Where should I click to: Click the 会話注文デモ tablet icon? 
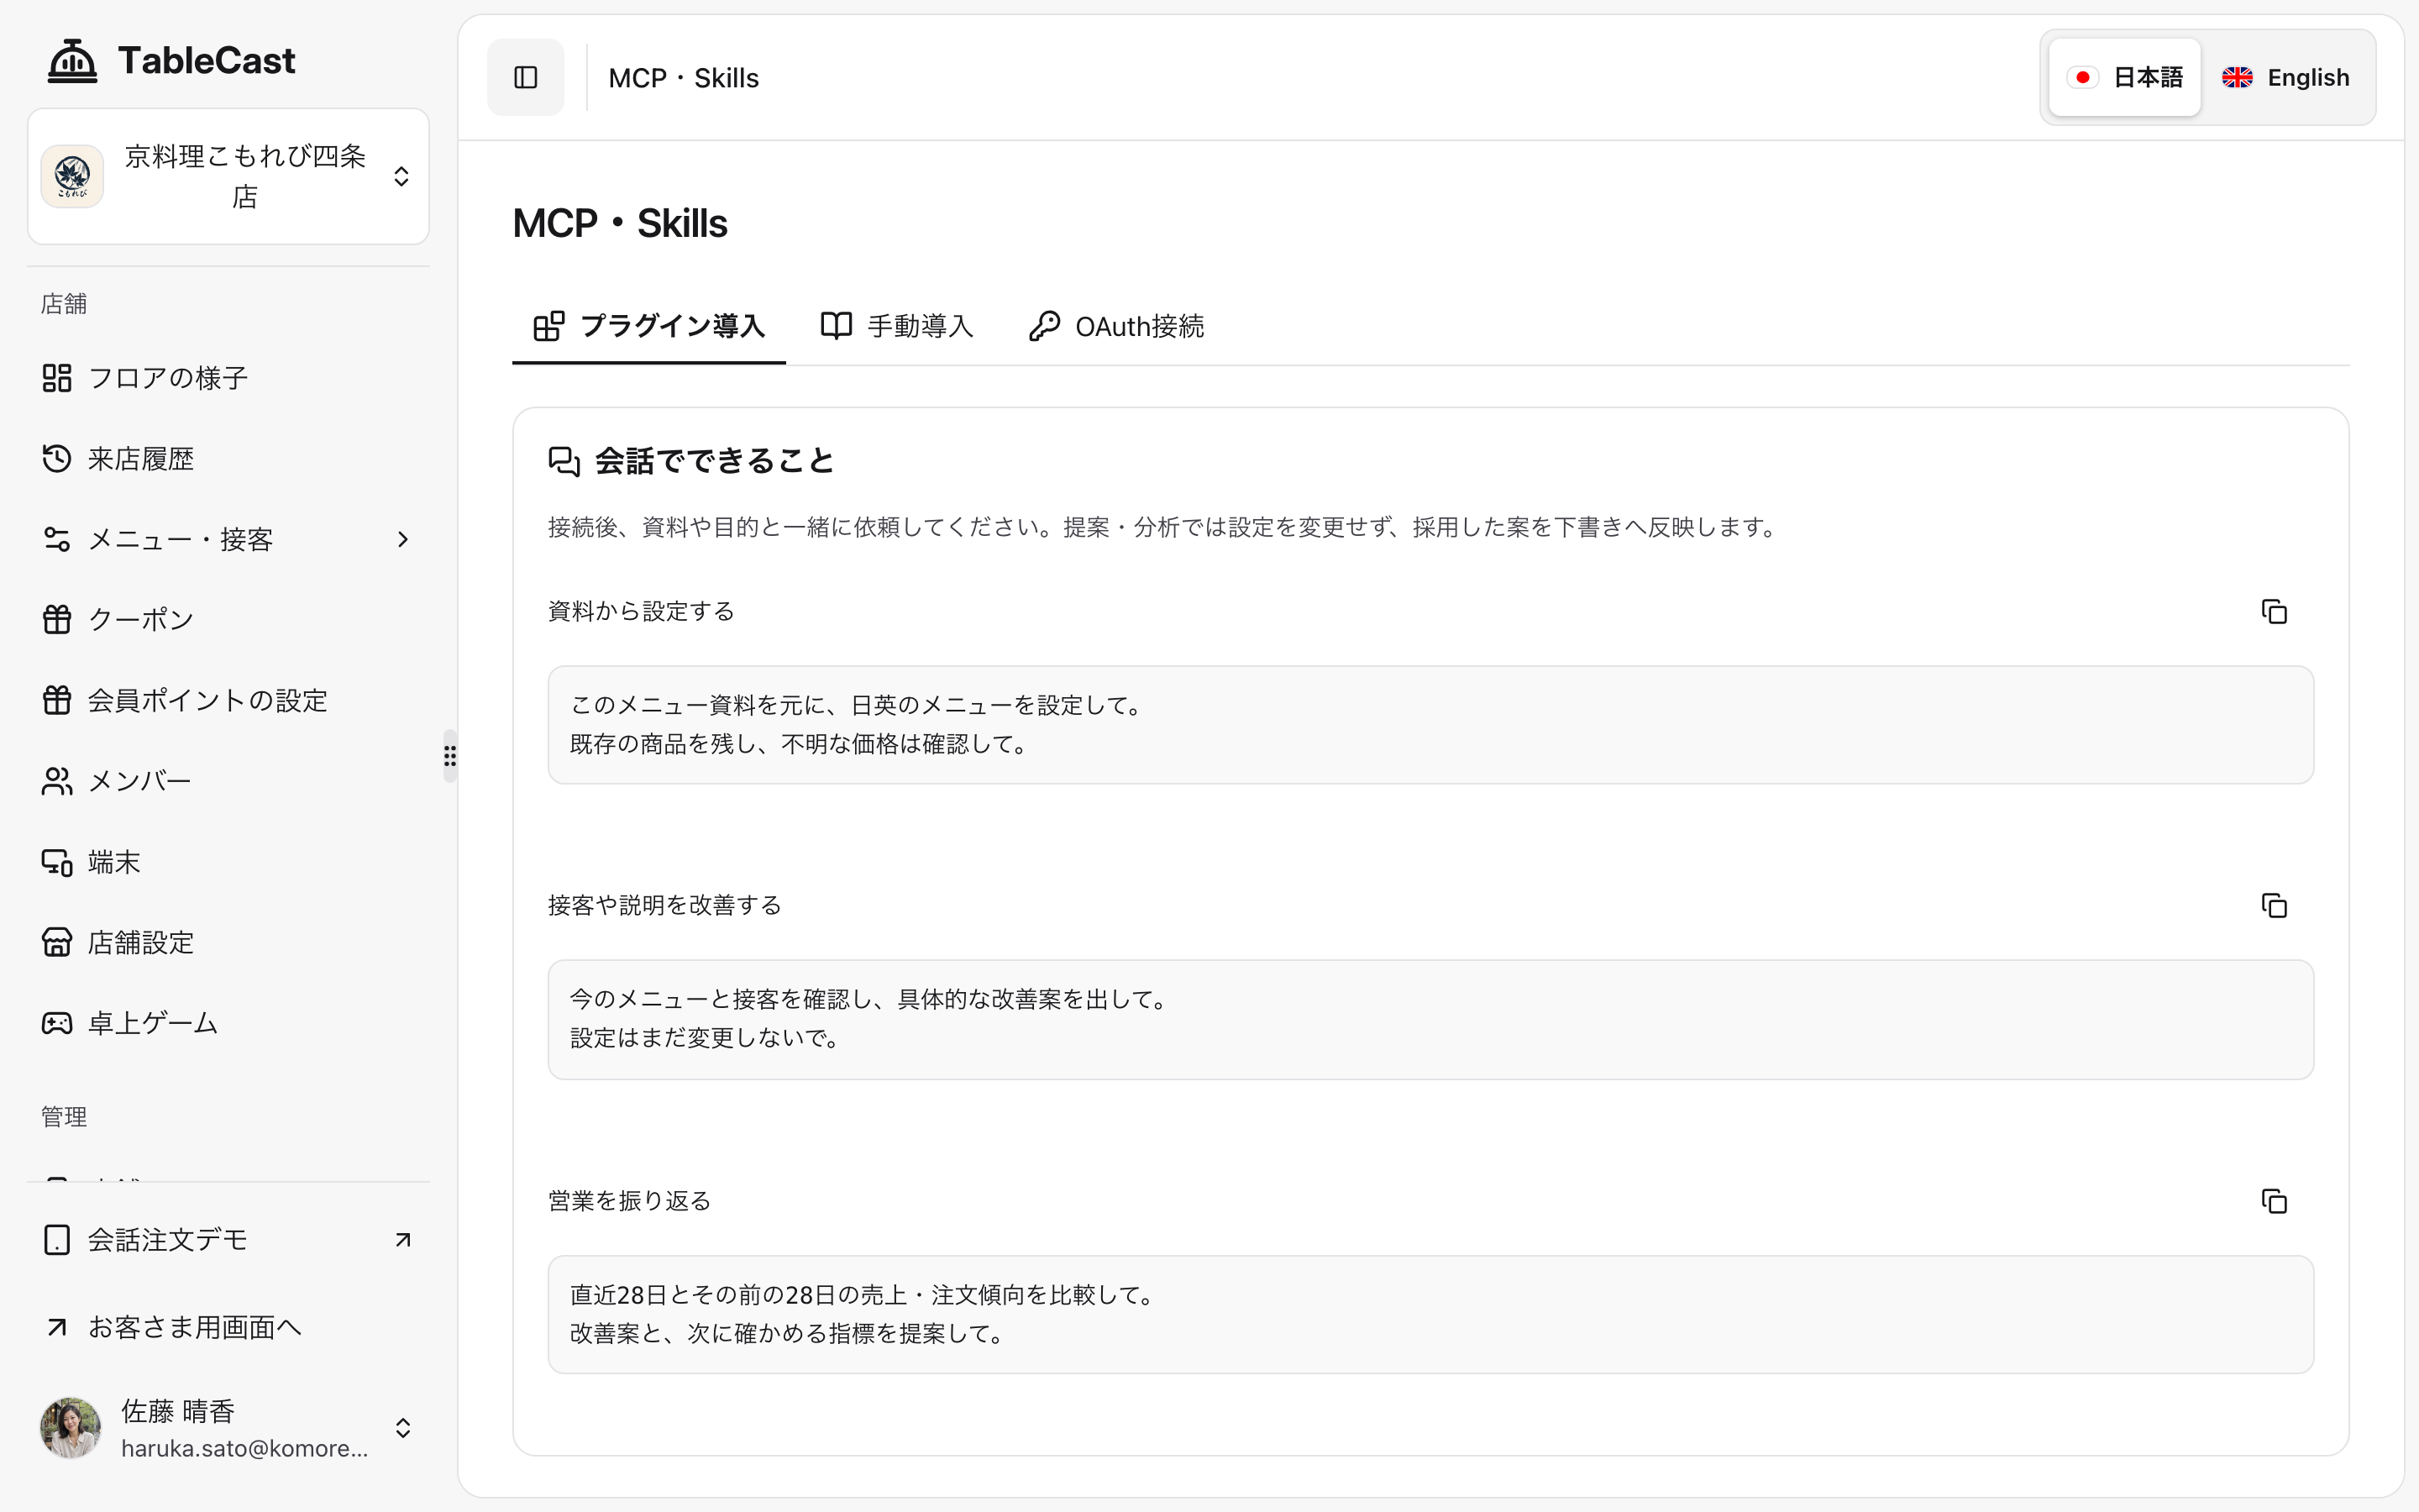[57, 1240]
